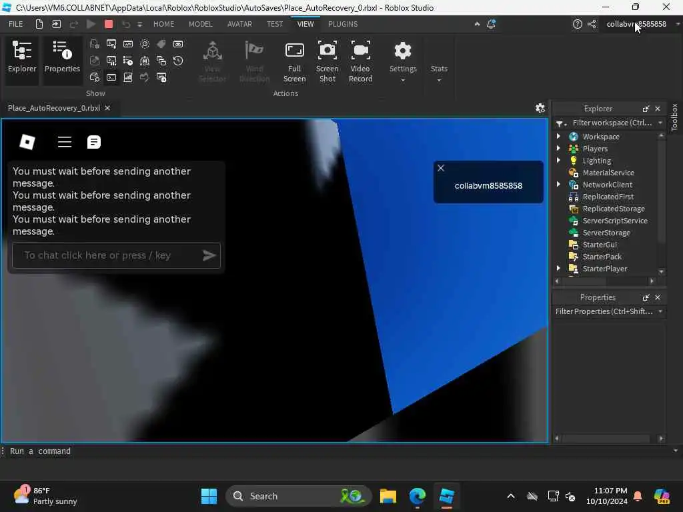Click the Run a command bar

tap(339, 451)
